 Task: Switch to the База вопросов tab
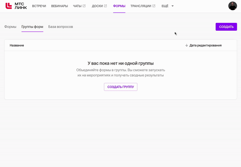(61, 27)
